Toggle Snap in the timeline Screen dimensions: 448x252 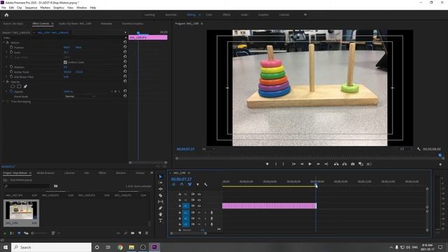point(181,185)
